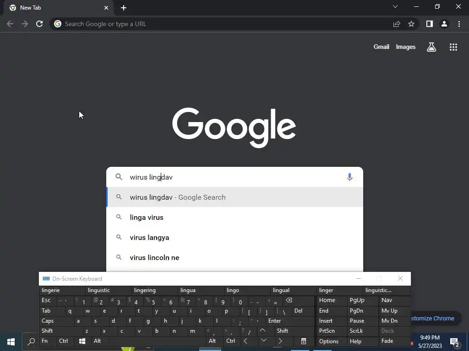
Task: Click the on-screen space bar
Action: coord(158,341)
